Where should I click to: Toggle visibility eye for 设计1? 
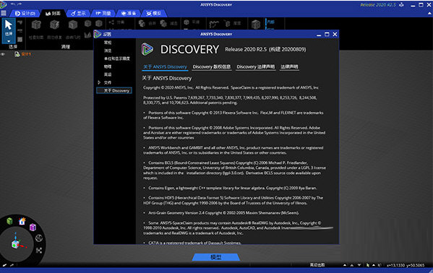coord(3,54)
